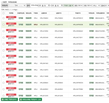Screen dimensions: 109x103
Task: Click the 검색 search button
Action: [x=28, y=6]
